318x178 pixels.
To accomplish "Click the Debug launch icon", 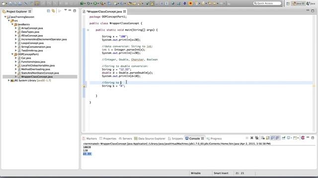I will (x=88, y=3).
